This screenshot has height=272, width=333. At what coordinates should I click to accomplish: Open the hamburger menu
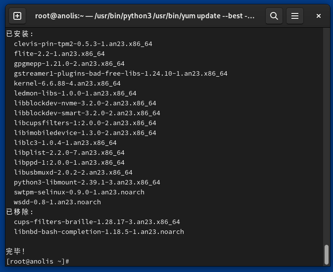coord(295,16)
